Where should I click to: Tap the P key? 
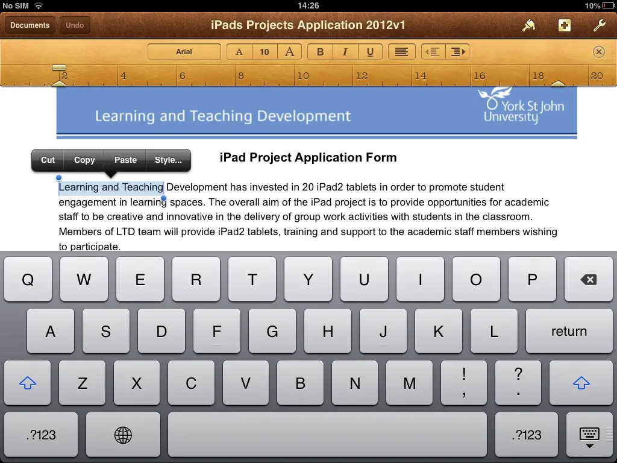(x=532, y=279)
